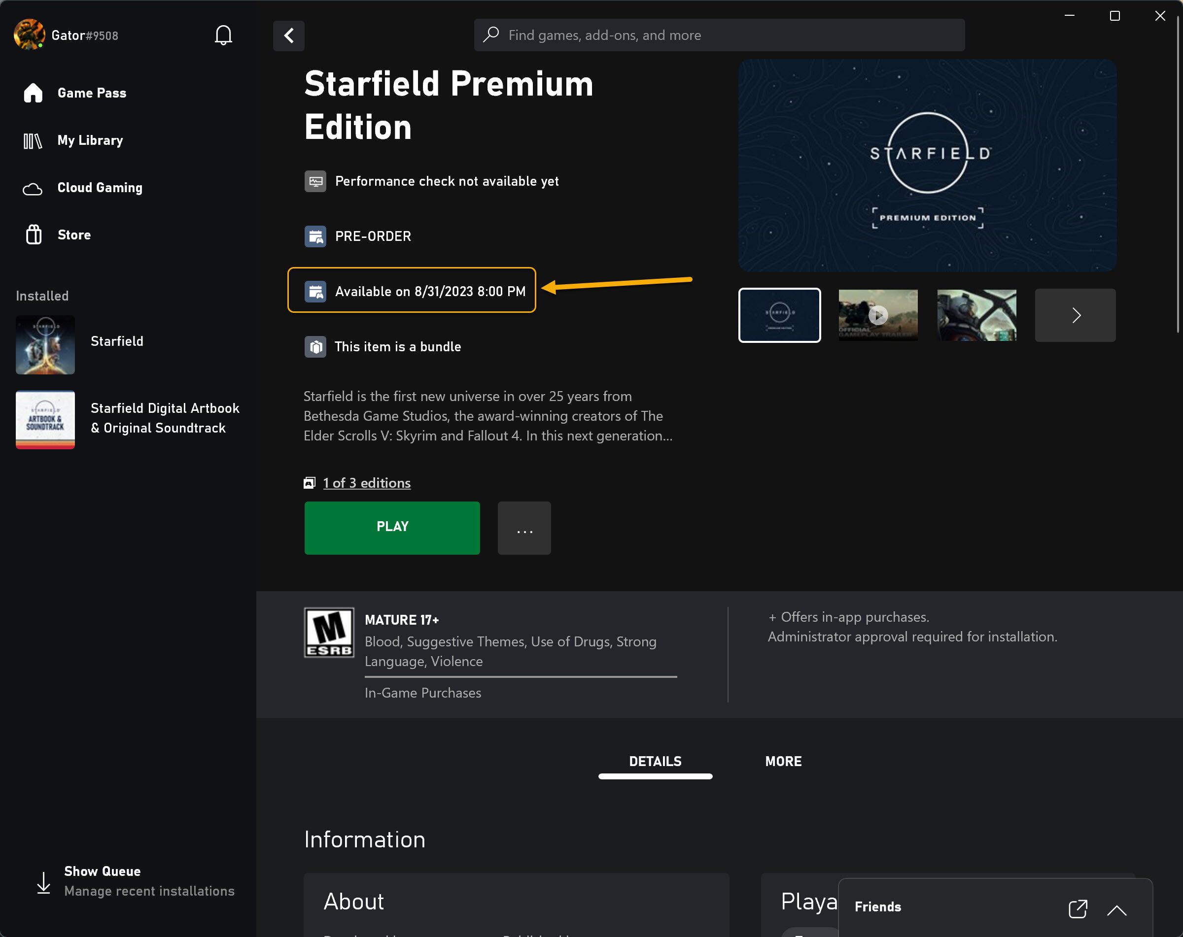The width and height of the screenshot is (1183, 937).
Task: Click the 'Starfield Premium Edition' title
Action: (449, 105)
